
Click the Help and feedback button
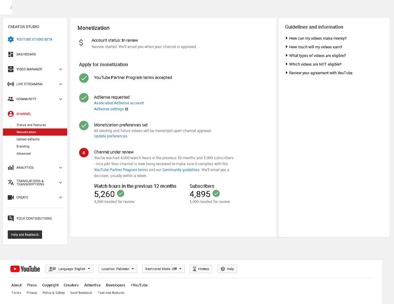coord(25,235)
